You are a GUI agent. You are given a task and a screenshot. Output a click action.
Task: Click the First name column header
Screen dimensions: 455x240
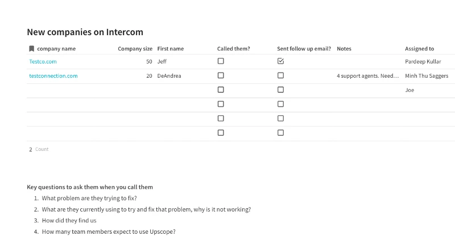(171, 49)
